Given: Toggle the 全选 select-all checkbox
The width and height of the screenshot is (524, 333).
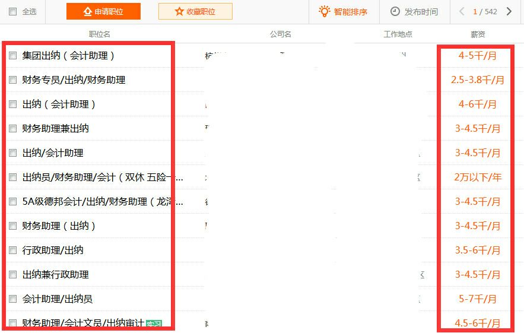Looking at the screenshot, I should [13, 11].
